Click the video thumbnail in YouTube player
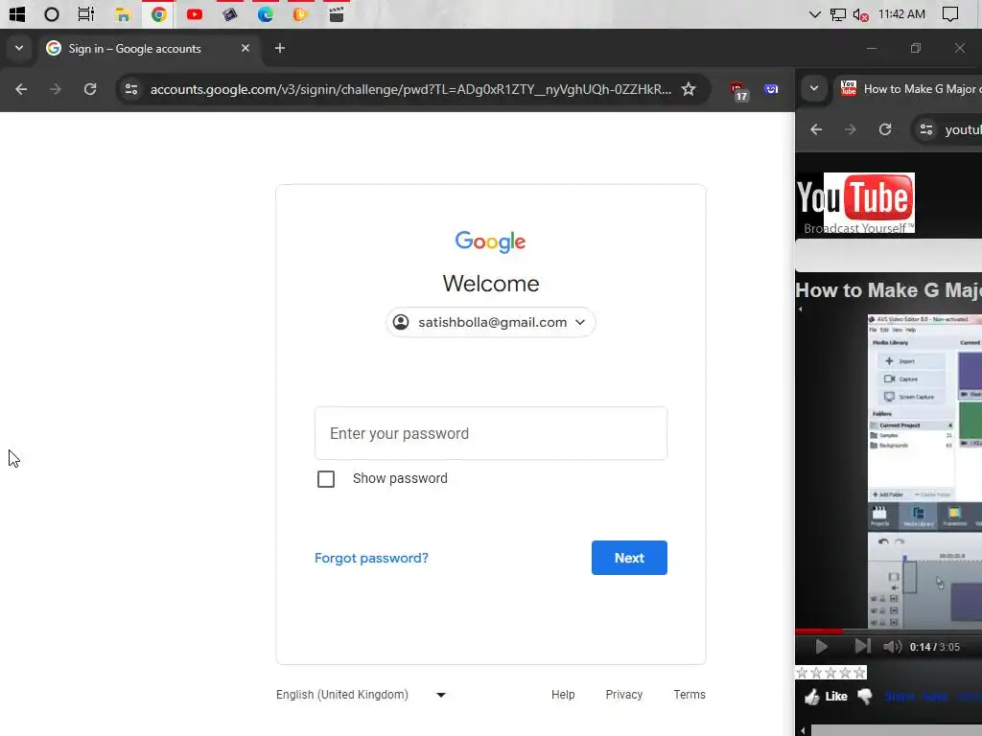Viewport: 982px width, 736px height. click(924, 471)
